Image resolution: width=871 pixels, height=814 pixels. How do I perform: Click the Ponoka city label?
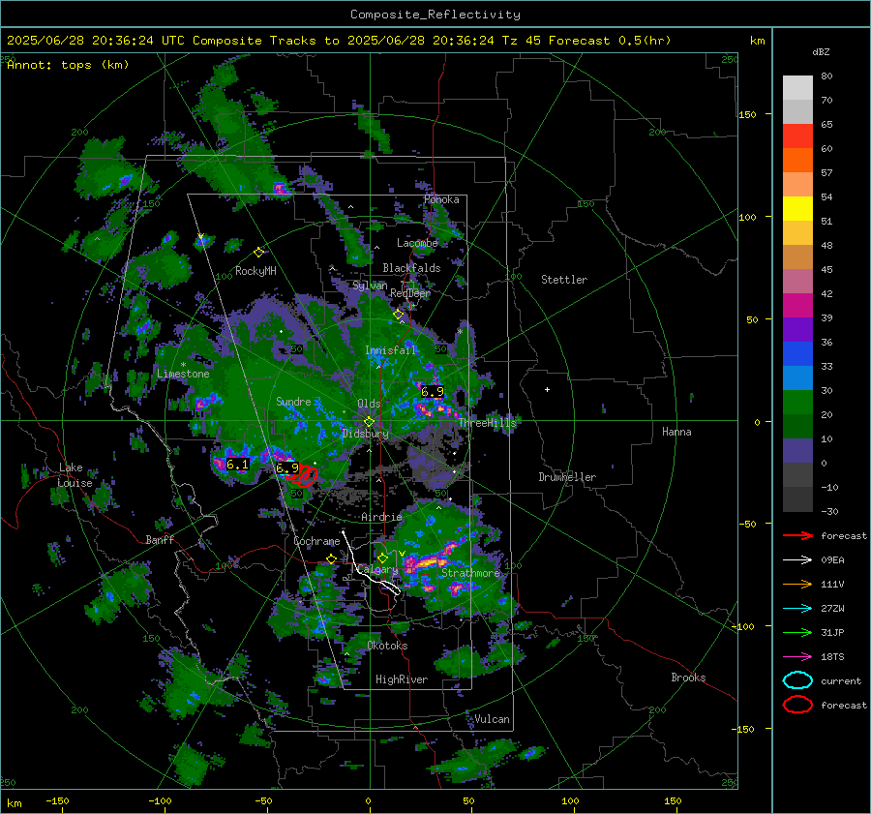[x=441, y=199]
